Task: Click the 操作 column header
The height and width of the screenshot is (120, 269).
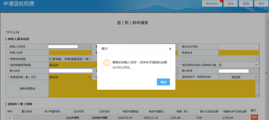Action: pyautogui.click(x=253, y=110)
